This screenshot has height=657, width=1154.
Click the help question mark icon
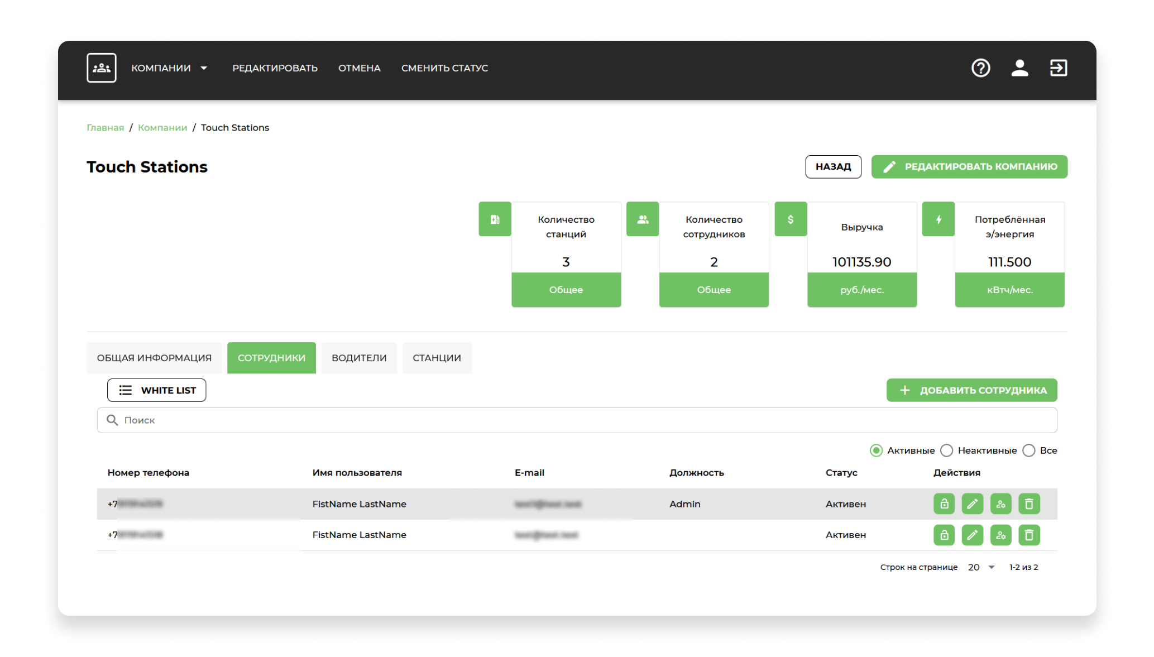coord(980,68)
